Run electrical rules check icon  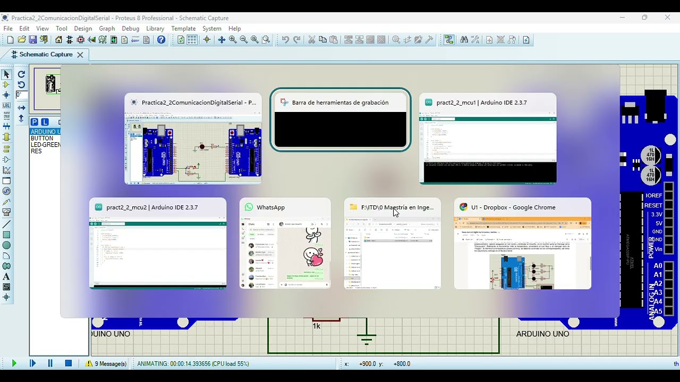pyautogui.click(x=526, y=40)
